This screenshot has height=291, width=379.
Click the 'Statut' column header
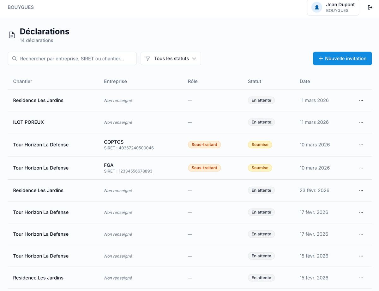[254, 81]
